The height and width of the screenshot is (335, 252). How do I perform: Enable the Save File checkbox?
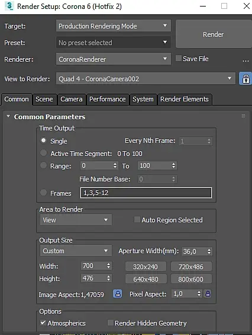coord(178,58)
